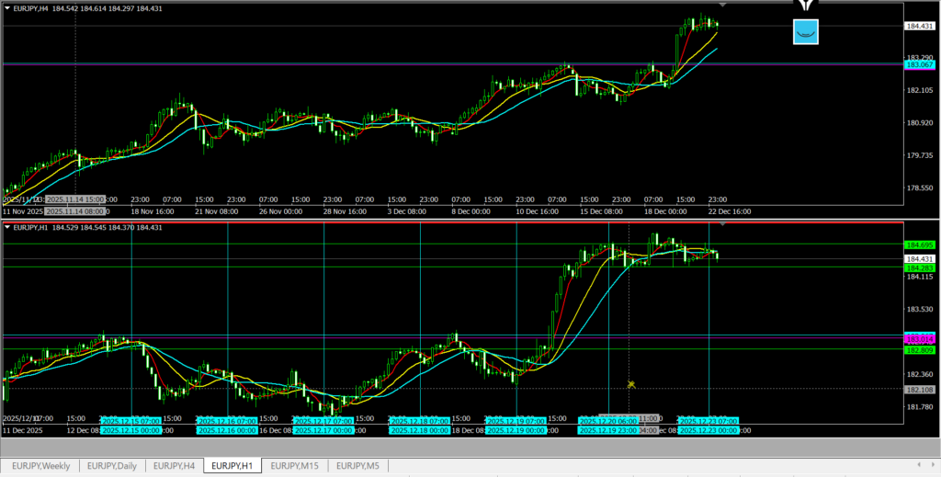Image resolution: width=941 pixels, height=477 pixels.
Task: Open the EURJPY,Daily chart tab
Action: [x=111, y=466]
